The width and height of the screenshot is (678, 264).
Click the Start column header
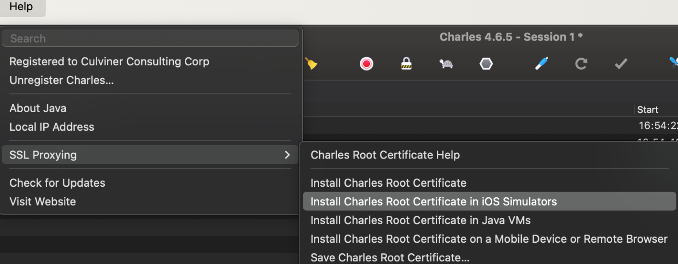pyautogui.click(x=648, y=109)
